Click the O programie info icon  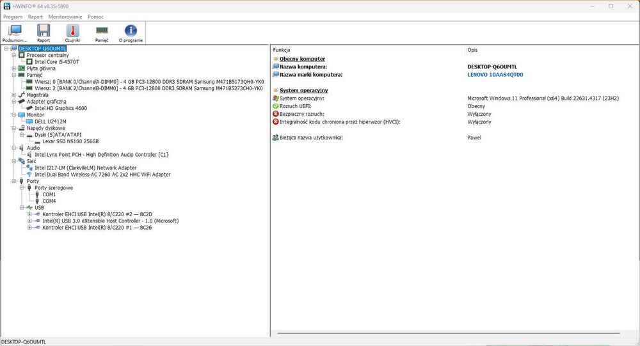click(131, 31)
